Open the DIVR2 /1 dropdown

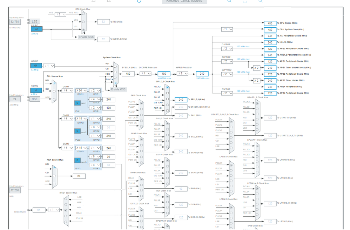[95, 136]
